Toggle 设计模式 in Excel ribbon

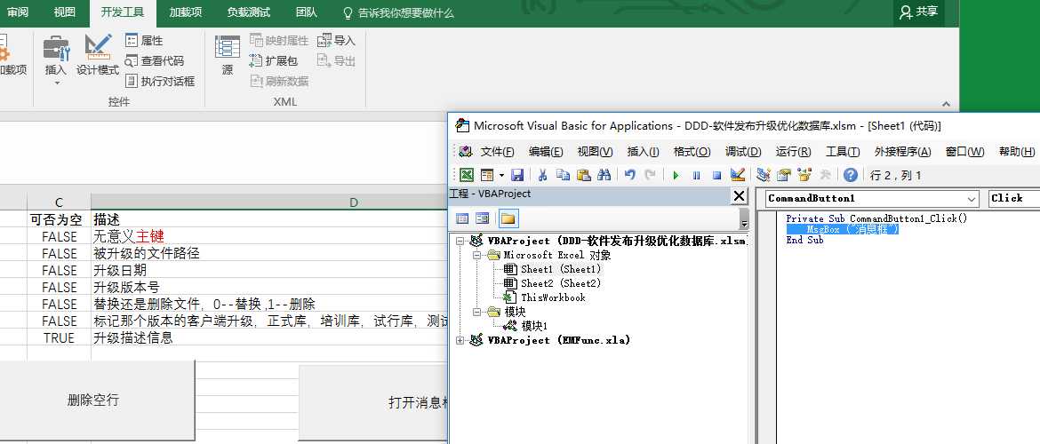tap(98, 55)
